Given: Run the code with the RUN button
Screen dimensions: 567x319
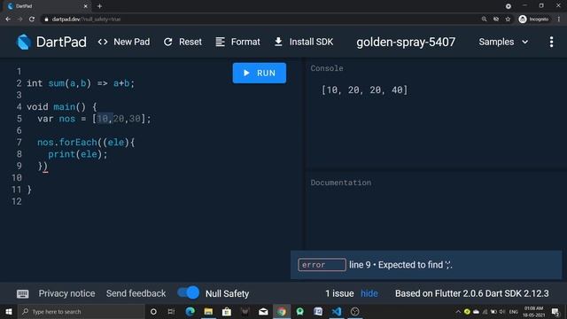Looking at the screenshot, I should point(260,73).
